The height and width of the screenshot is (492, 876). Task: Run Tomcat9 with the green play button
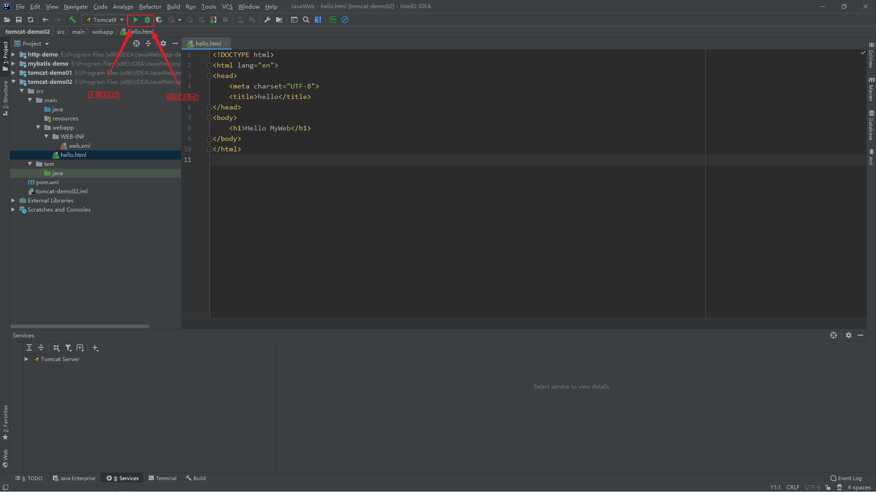(x=136, y=20)
